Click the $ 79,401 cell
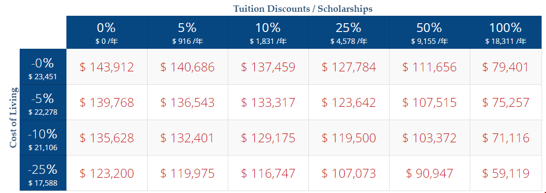Screen dimensions: 546x193 click(506, 67)
